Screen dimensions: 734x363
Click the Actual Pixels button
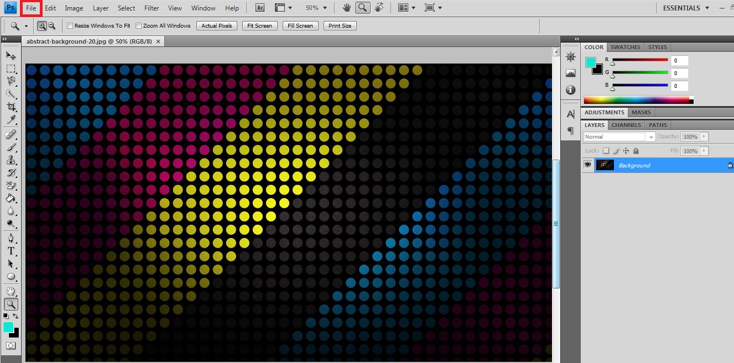[x=217, y=25]
